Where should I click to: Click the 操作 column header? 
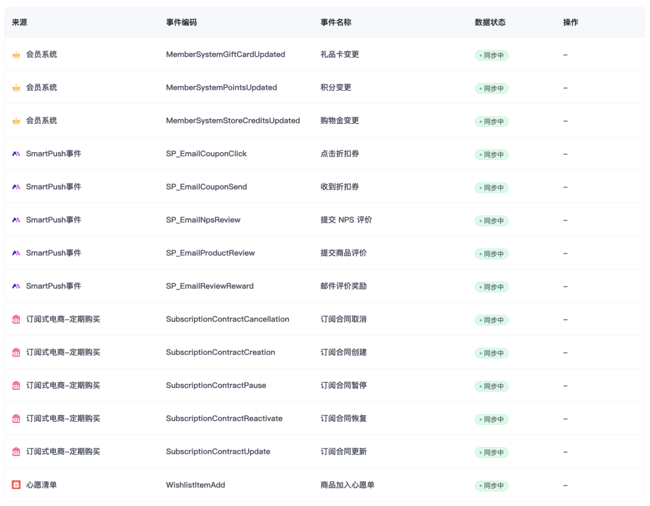[x=571, y=22]
